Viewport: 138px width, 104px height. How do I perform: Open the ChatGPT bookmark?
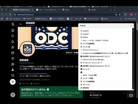[27, 19]
